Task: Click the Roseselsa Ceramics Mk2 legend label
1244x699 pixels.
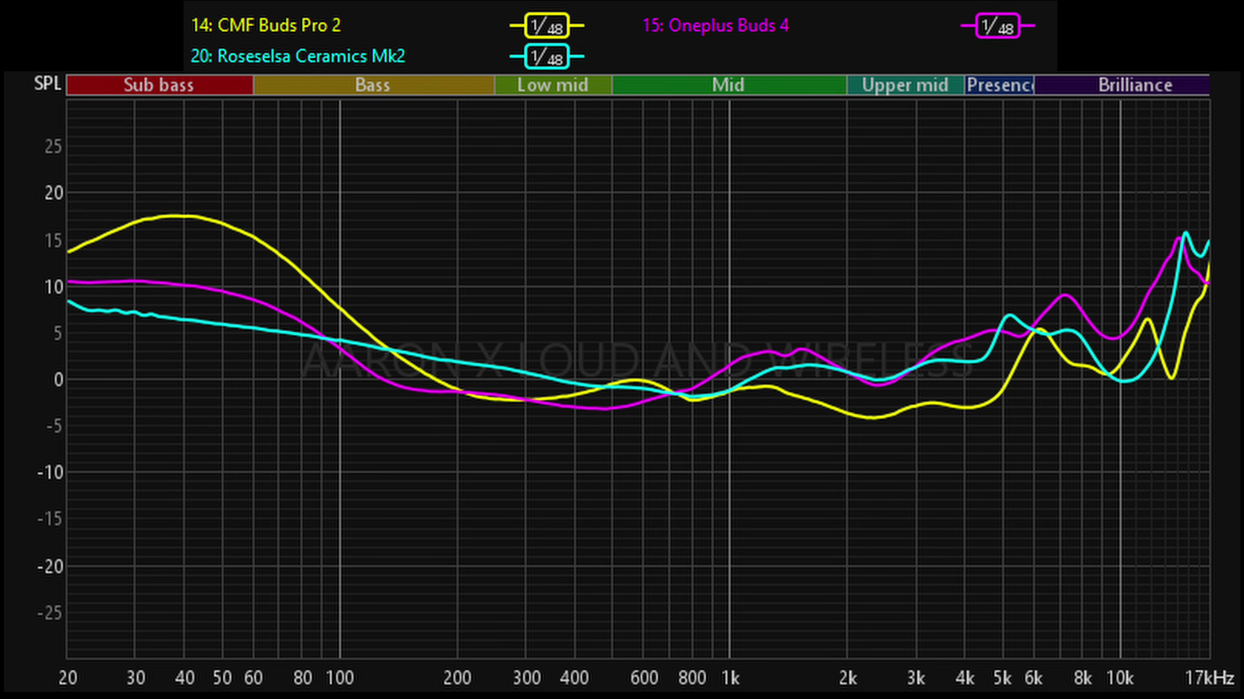Action: point(298,56)
